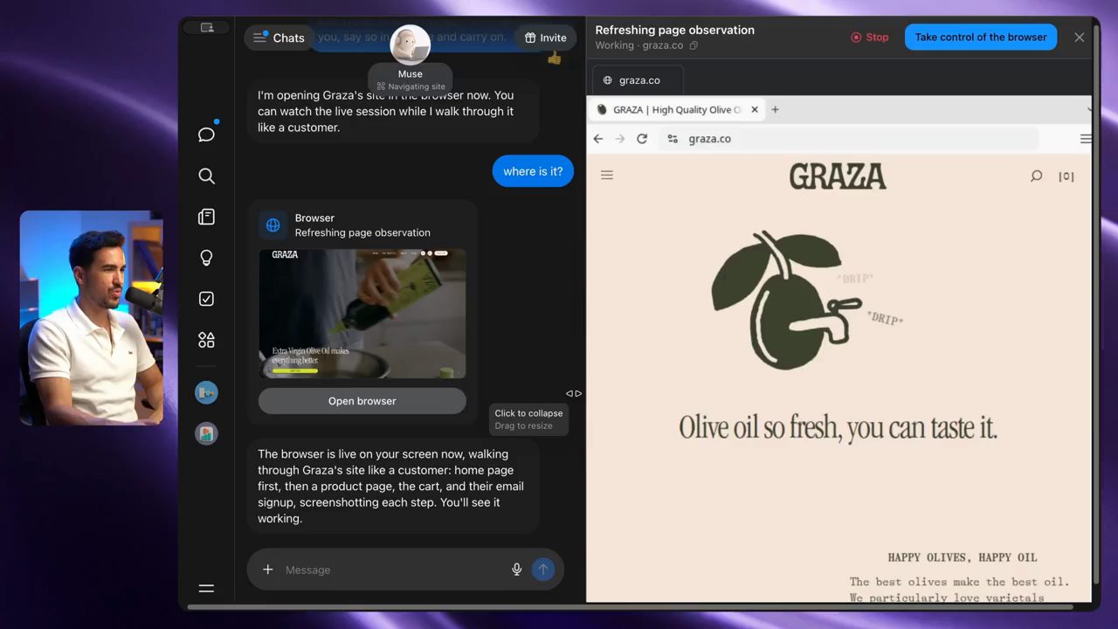The width and height of the screenshot is (1118, 629).
Task: Open the chat bubble icon in the sidebar
Action: tap(206, 135)
